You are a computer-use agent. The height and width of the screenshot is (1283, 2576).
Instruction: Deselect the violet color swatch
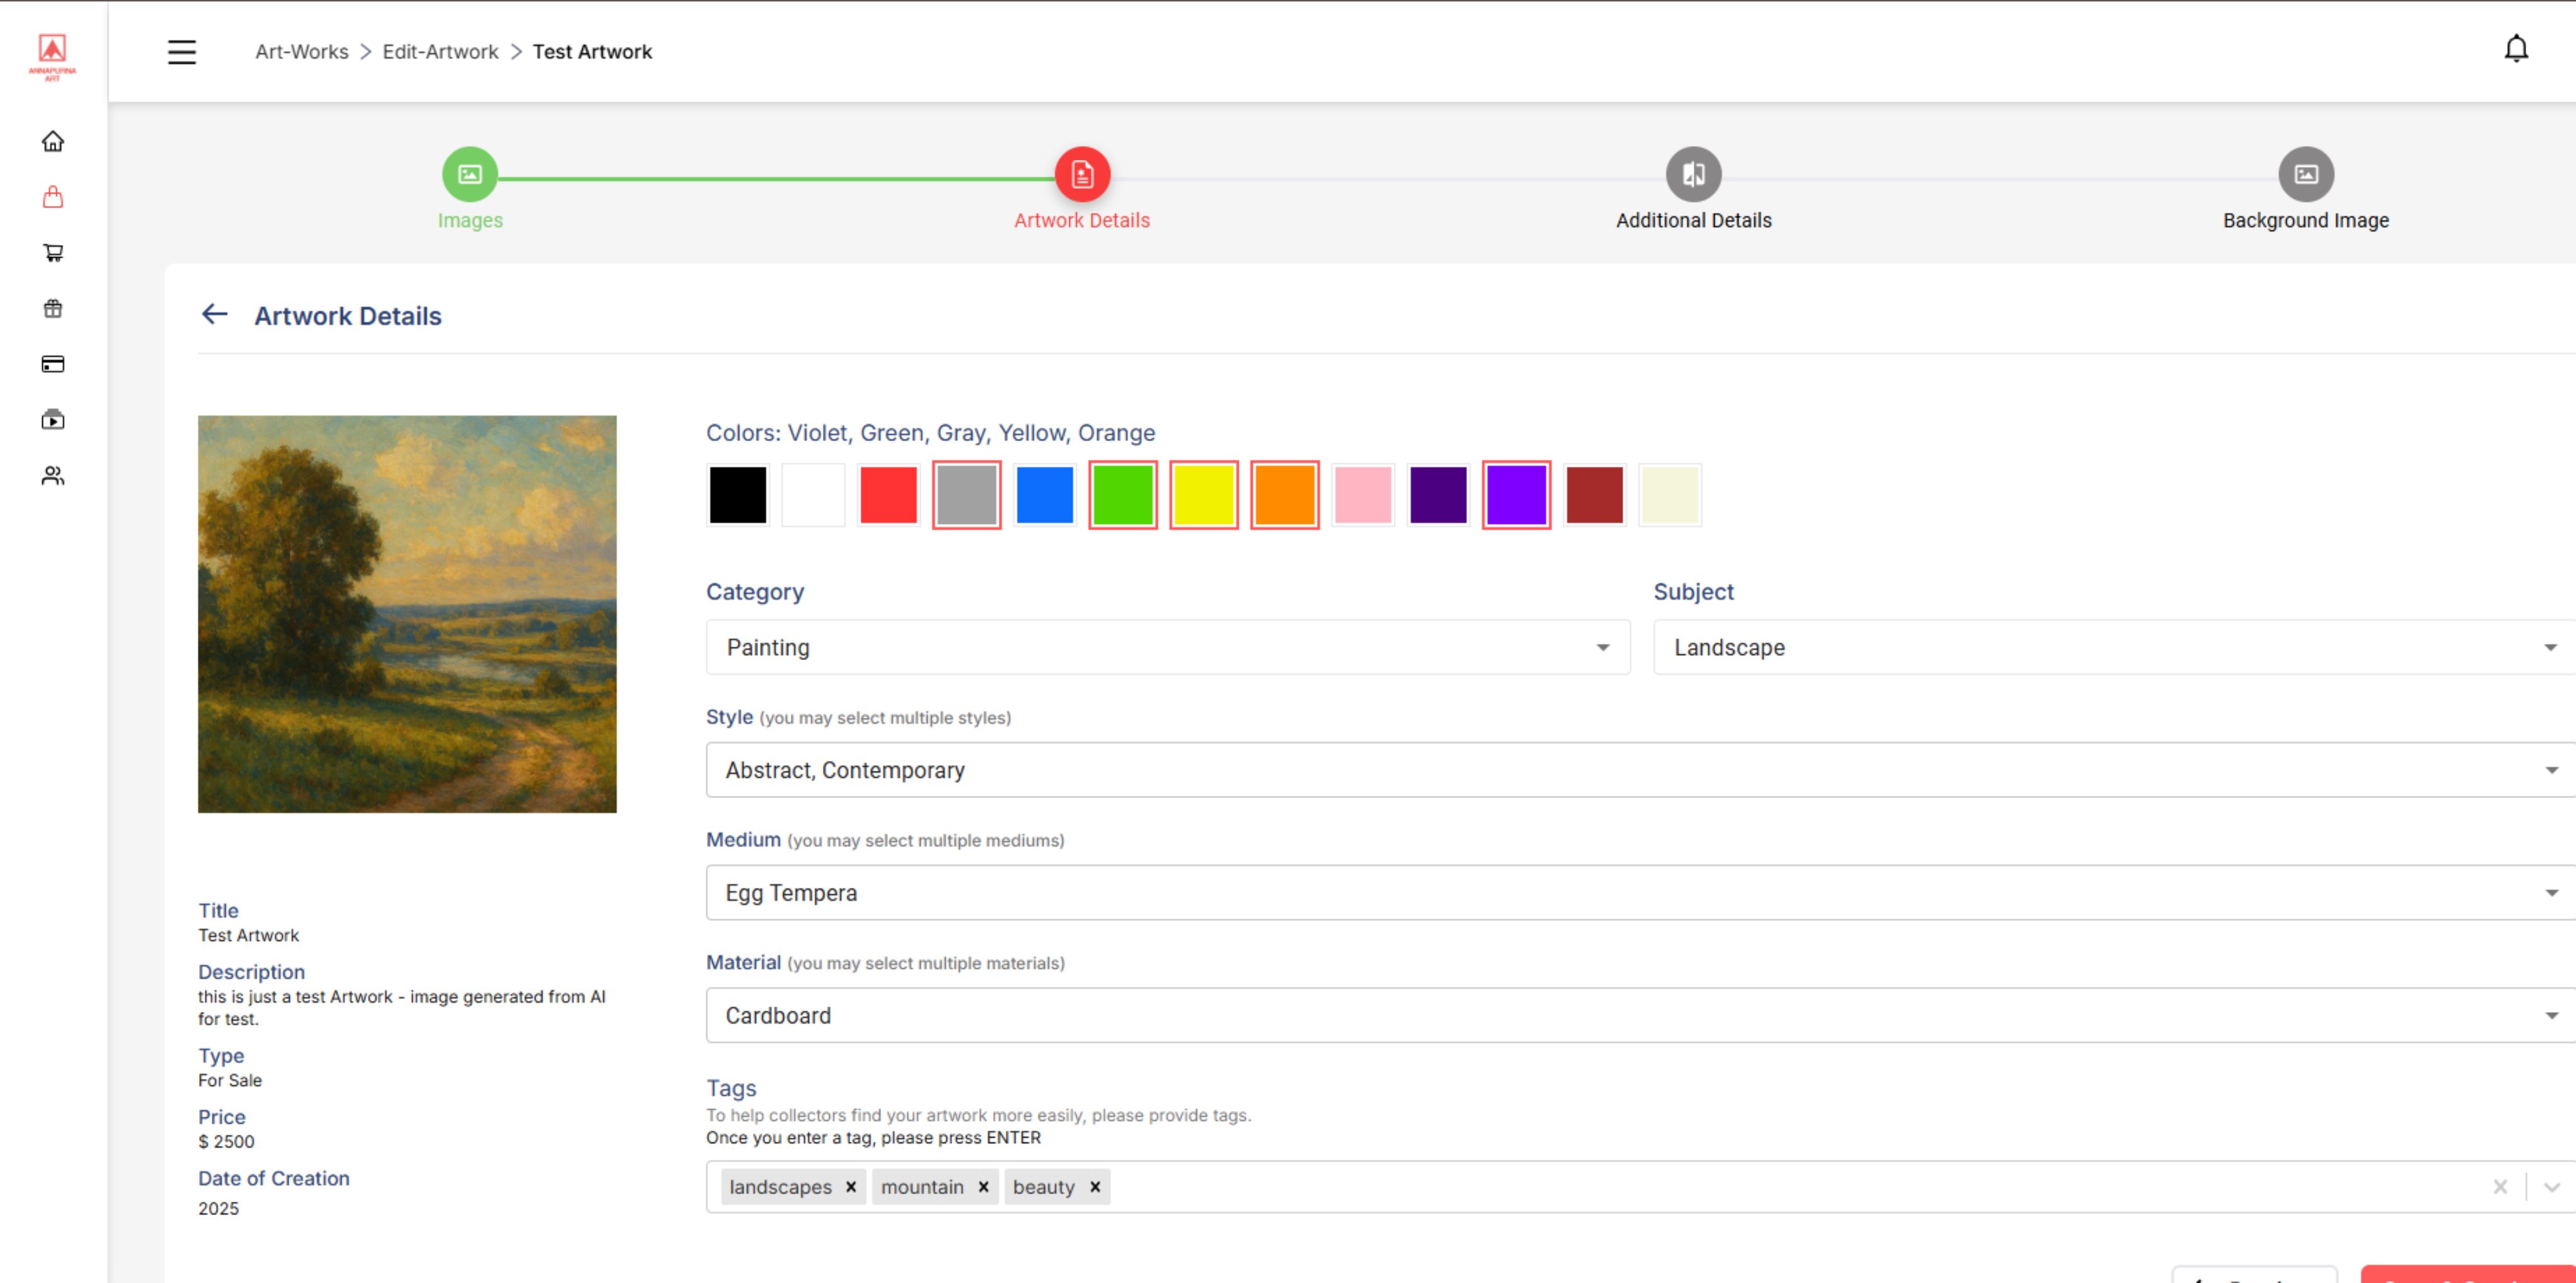(1517, 494)
